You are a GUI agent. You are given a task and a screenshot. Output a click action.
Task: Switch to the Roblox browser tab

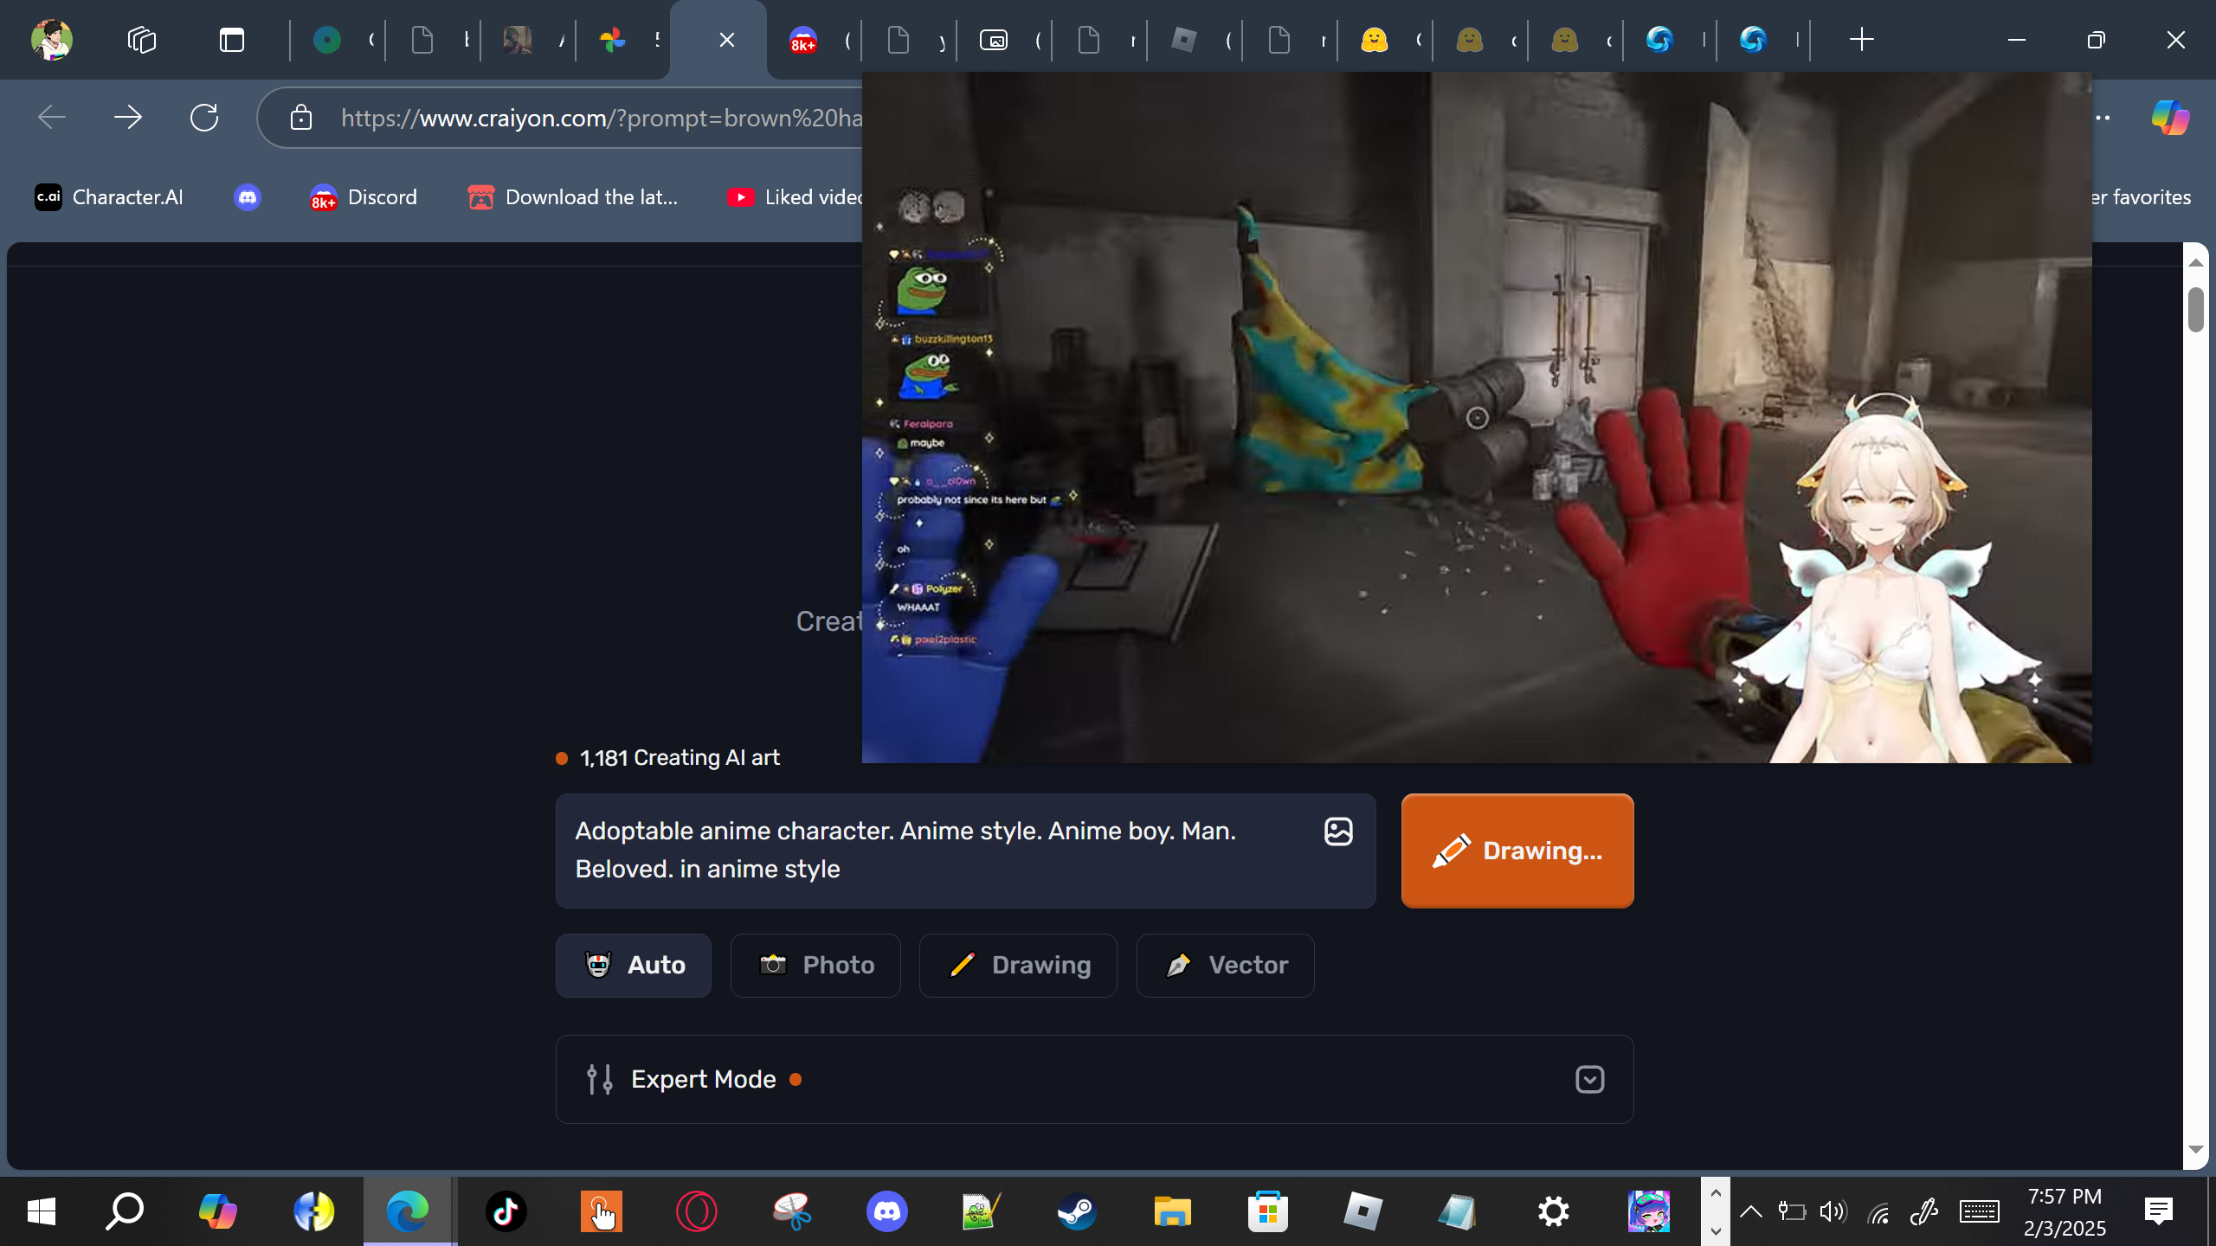(x=1195, y=40)
